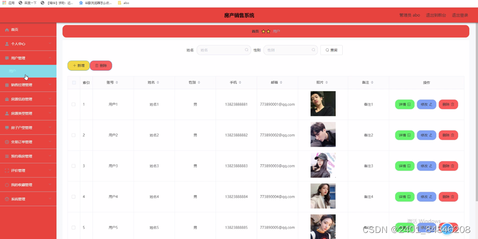Screen dimensions: 478x239
Task: Click 修改 for 用户1
Action: pyautogui.click(x=426, y=104)
